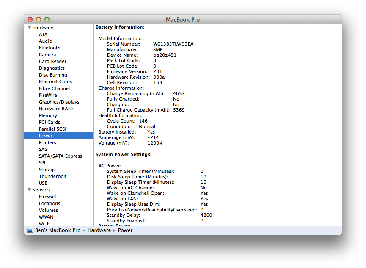Open WWAN network entry

[x=46, y=217]
